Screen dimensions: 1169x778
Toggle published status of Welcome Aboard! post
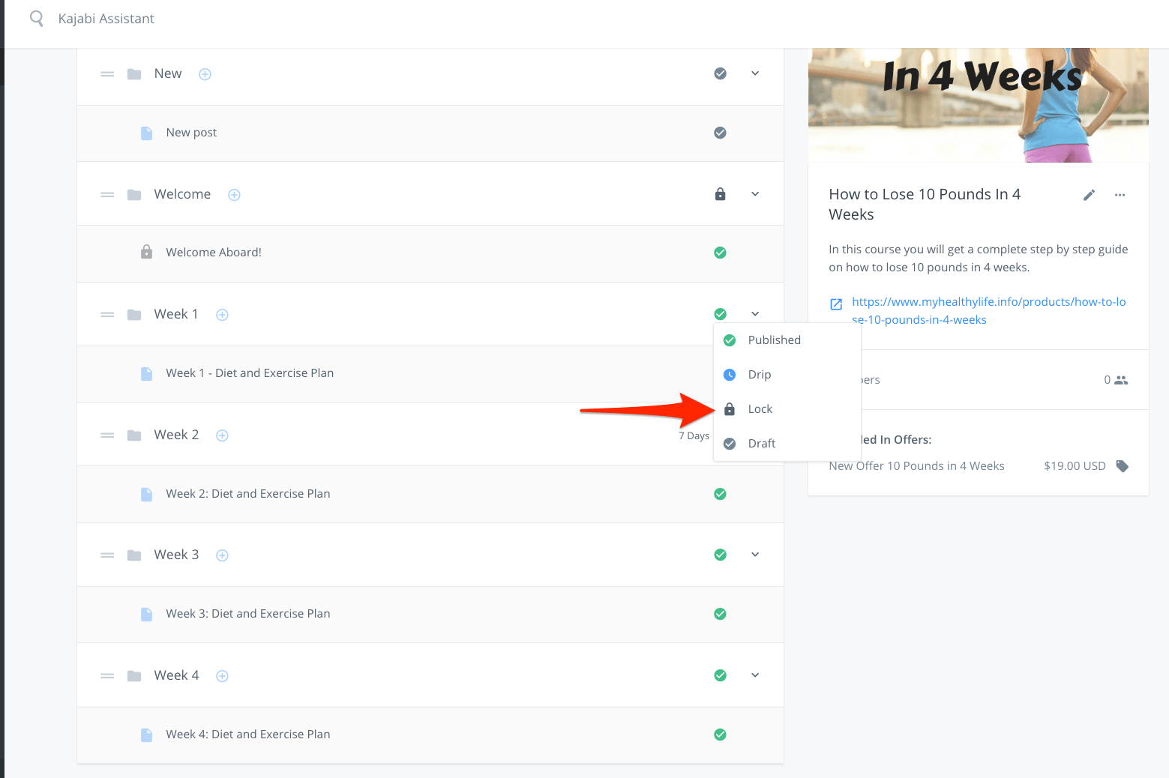point(720,253)
